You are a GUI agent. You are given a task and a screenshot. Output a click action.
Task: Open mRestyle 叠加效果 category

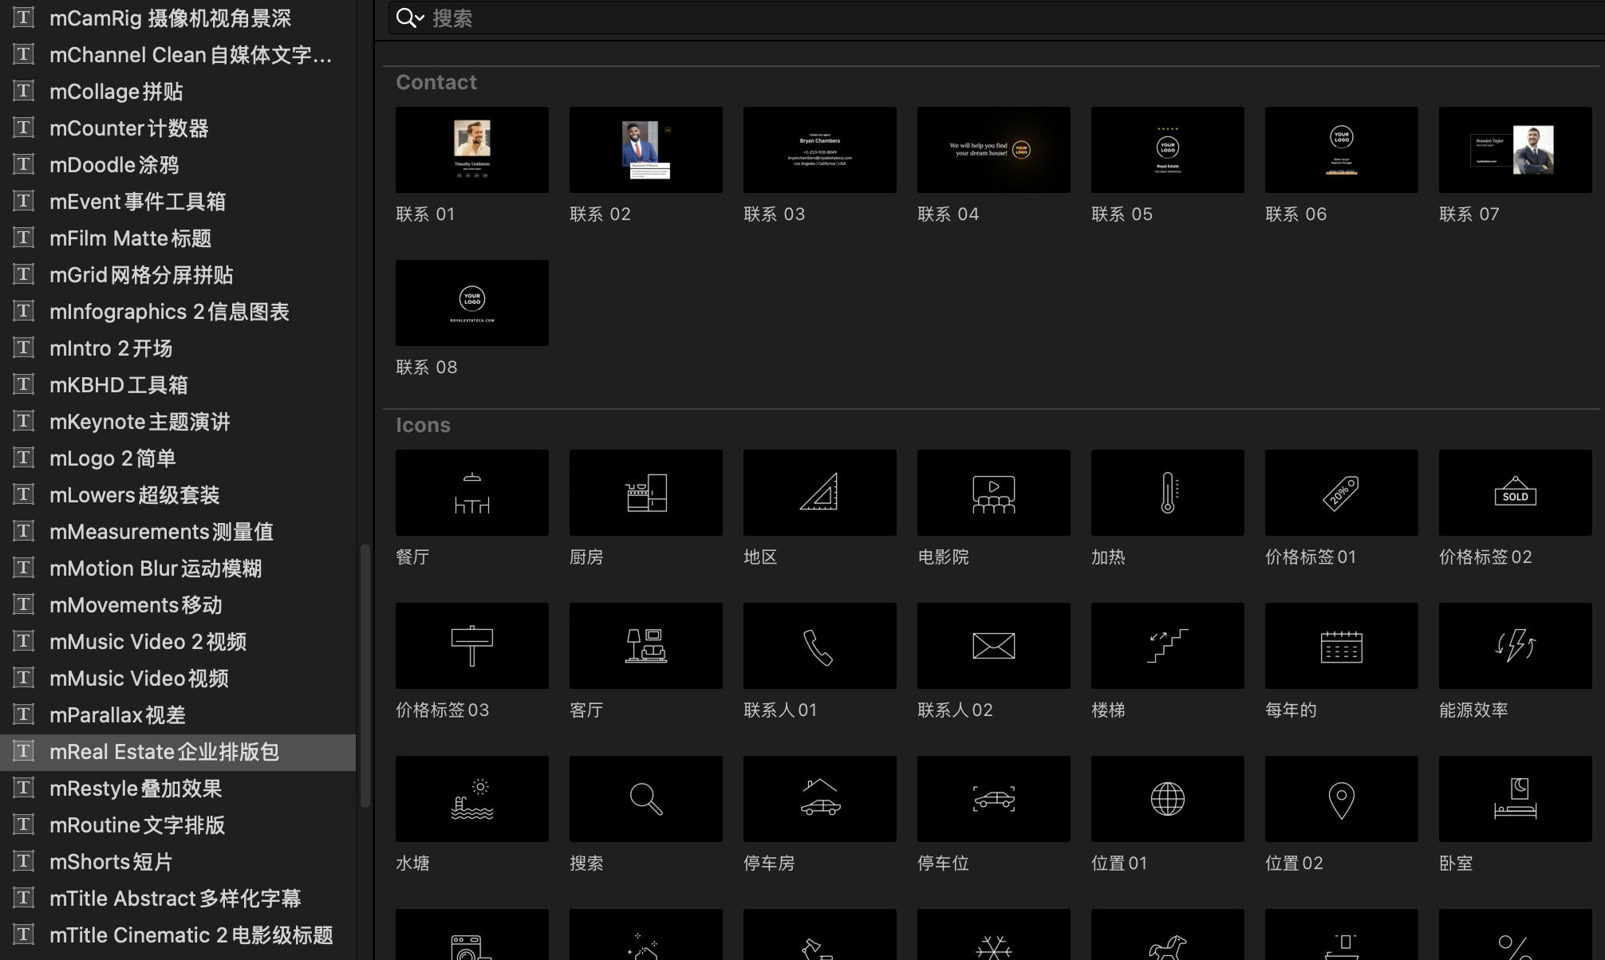(x=178, y=789)
